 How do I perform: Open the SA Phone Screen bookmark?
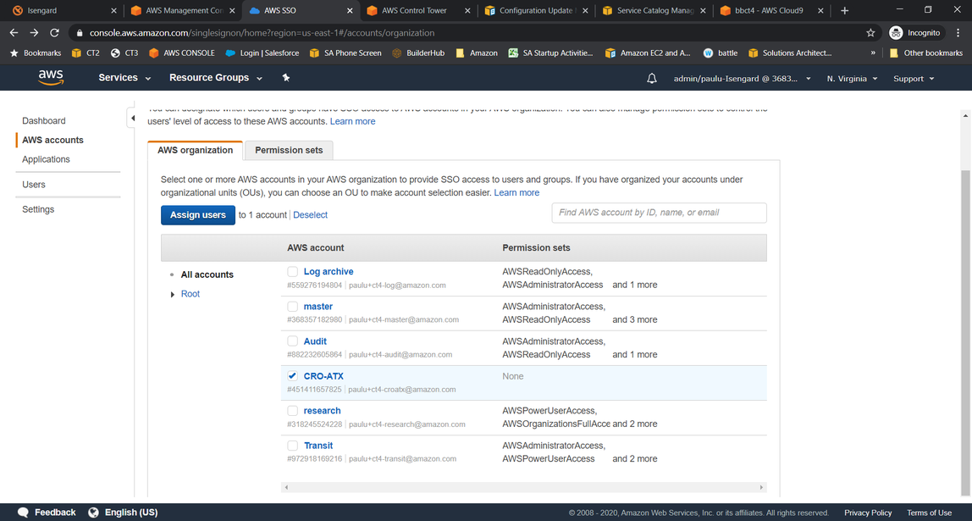(345, 53)
